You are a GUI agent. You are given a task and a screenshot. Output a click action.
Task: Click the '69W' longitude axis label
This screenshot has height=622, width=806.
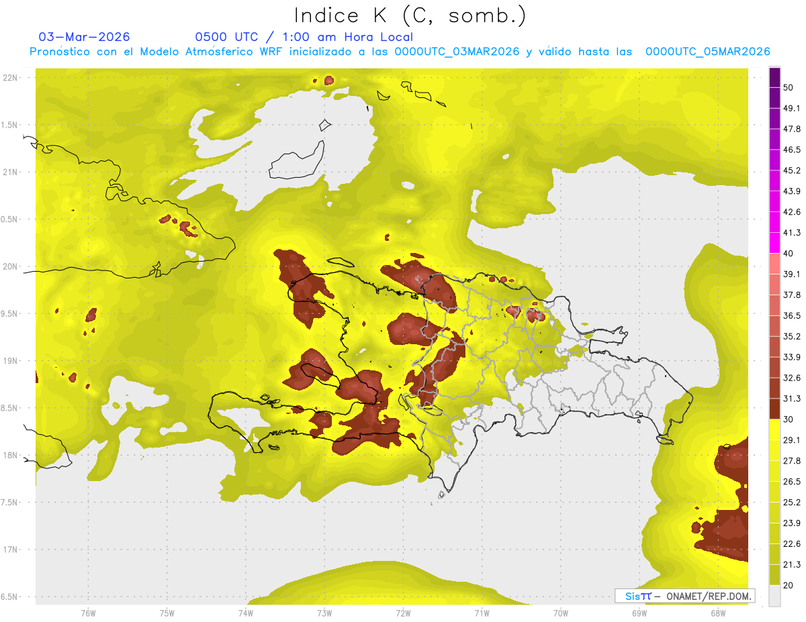tap(639, 613)
